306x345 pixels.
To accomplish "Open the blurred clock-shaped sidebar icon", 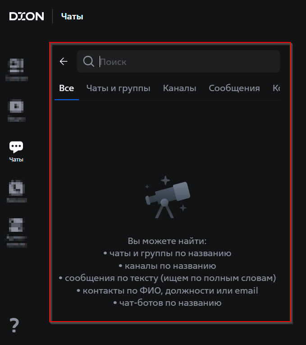I will 17,191.
